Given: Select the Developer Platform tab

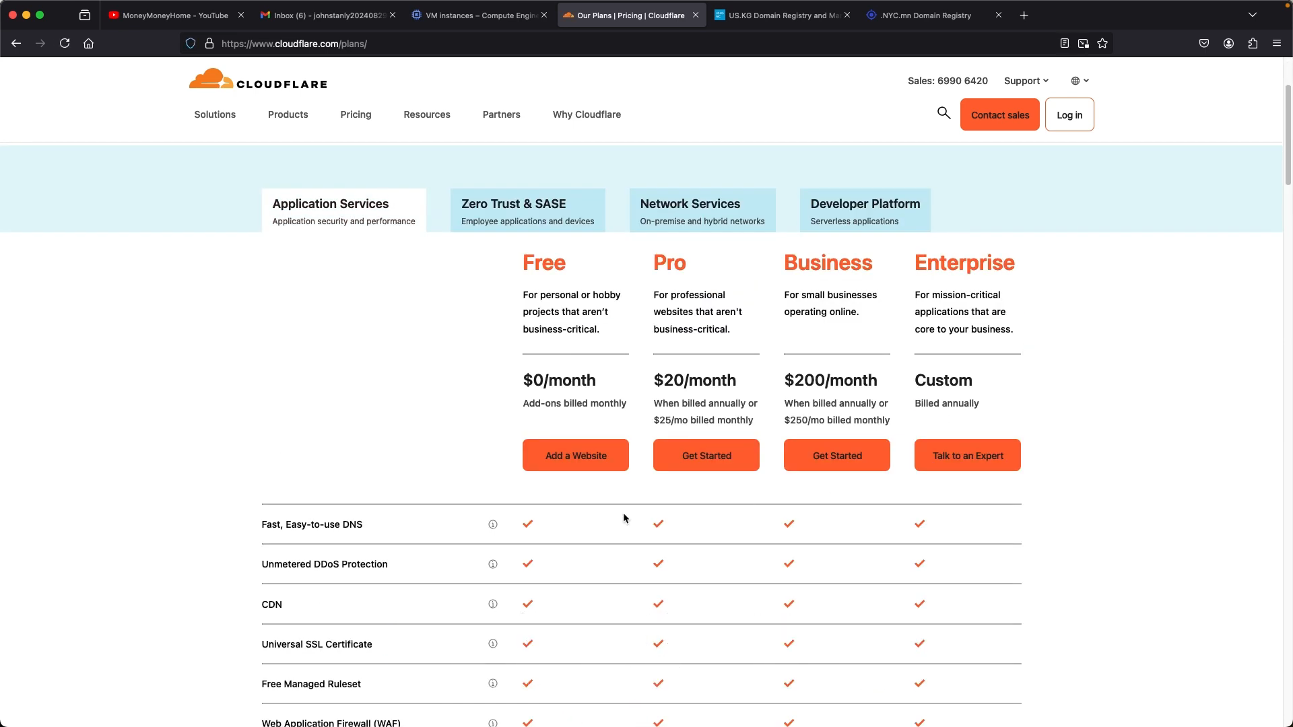Looking at the screenshot, I should click(x=865, y=211).
